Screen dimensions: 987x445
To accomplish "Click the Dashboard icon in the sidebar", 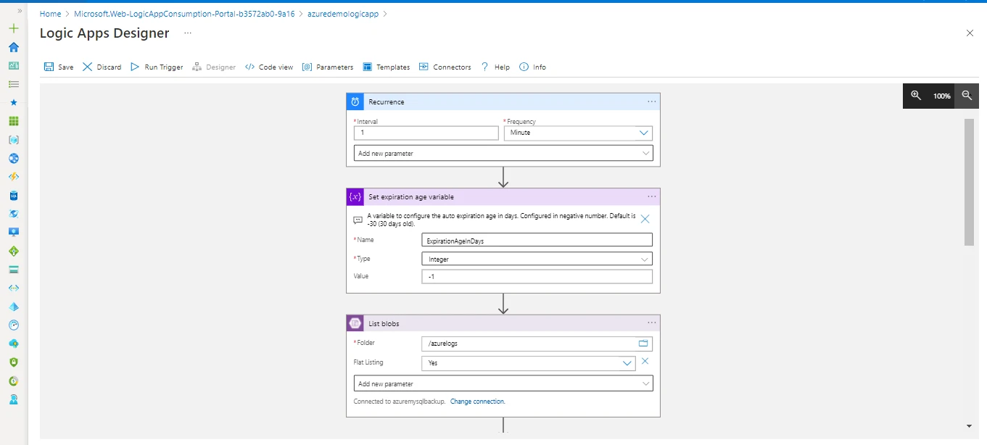I will 12,65.
